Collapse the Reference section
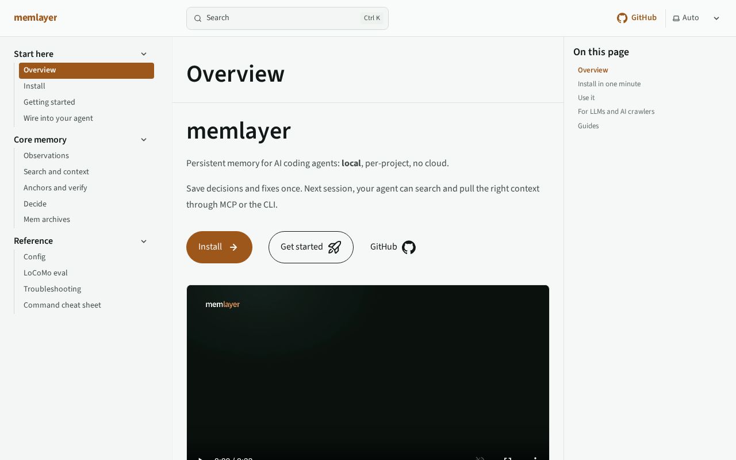This screenshot has width=736, height=460. point(144,241)
